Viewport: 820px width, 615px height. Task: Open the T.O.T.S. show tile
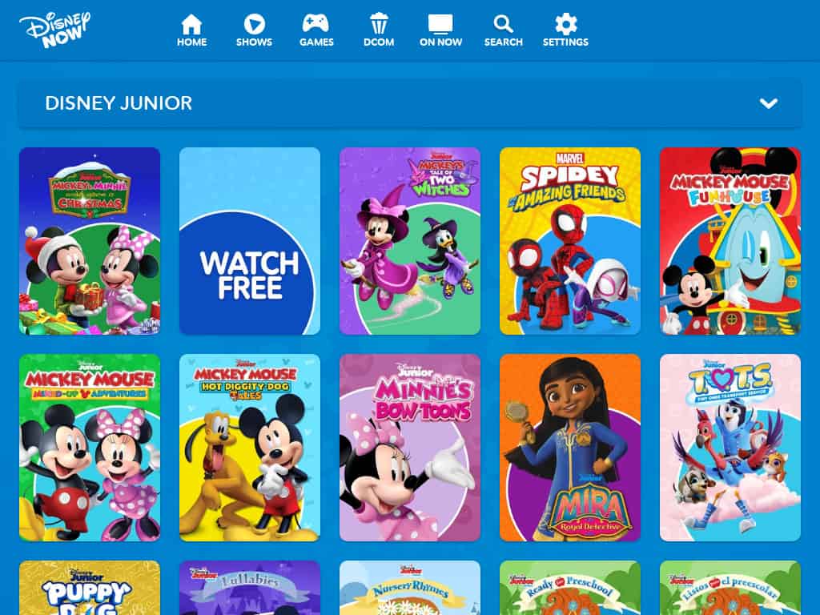[x=730, y=448]
